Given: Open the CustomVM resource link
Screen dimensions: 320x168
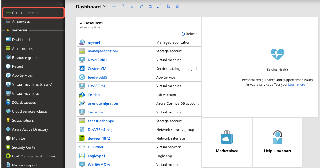Looking at the screenshot, I should [97, 69].
